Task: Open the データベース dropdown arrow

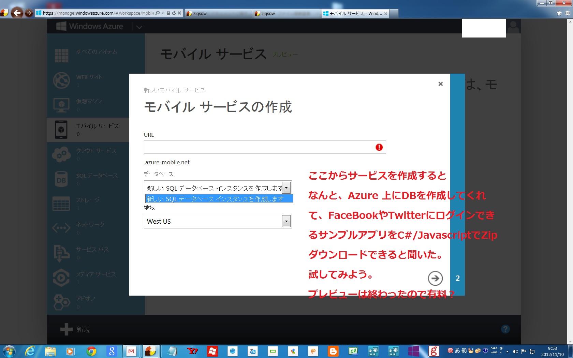Action: 286,188
